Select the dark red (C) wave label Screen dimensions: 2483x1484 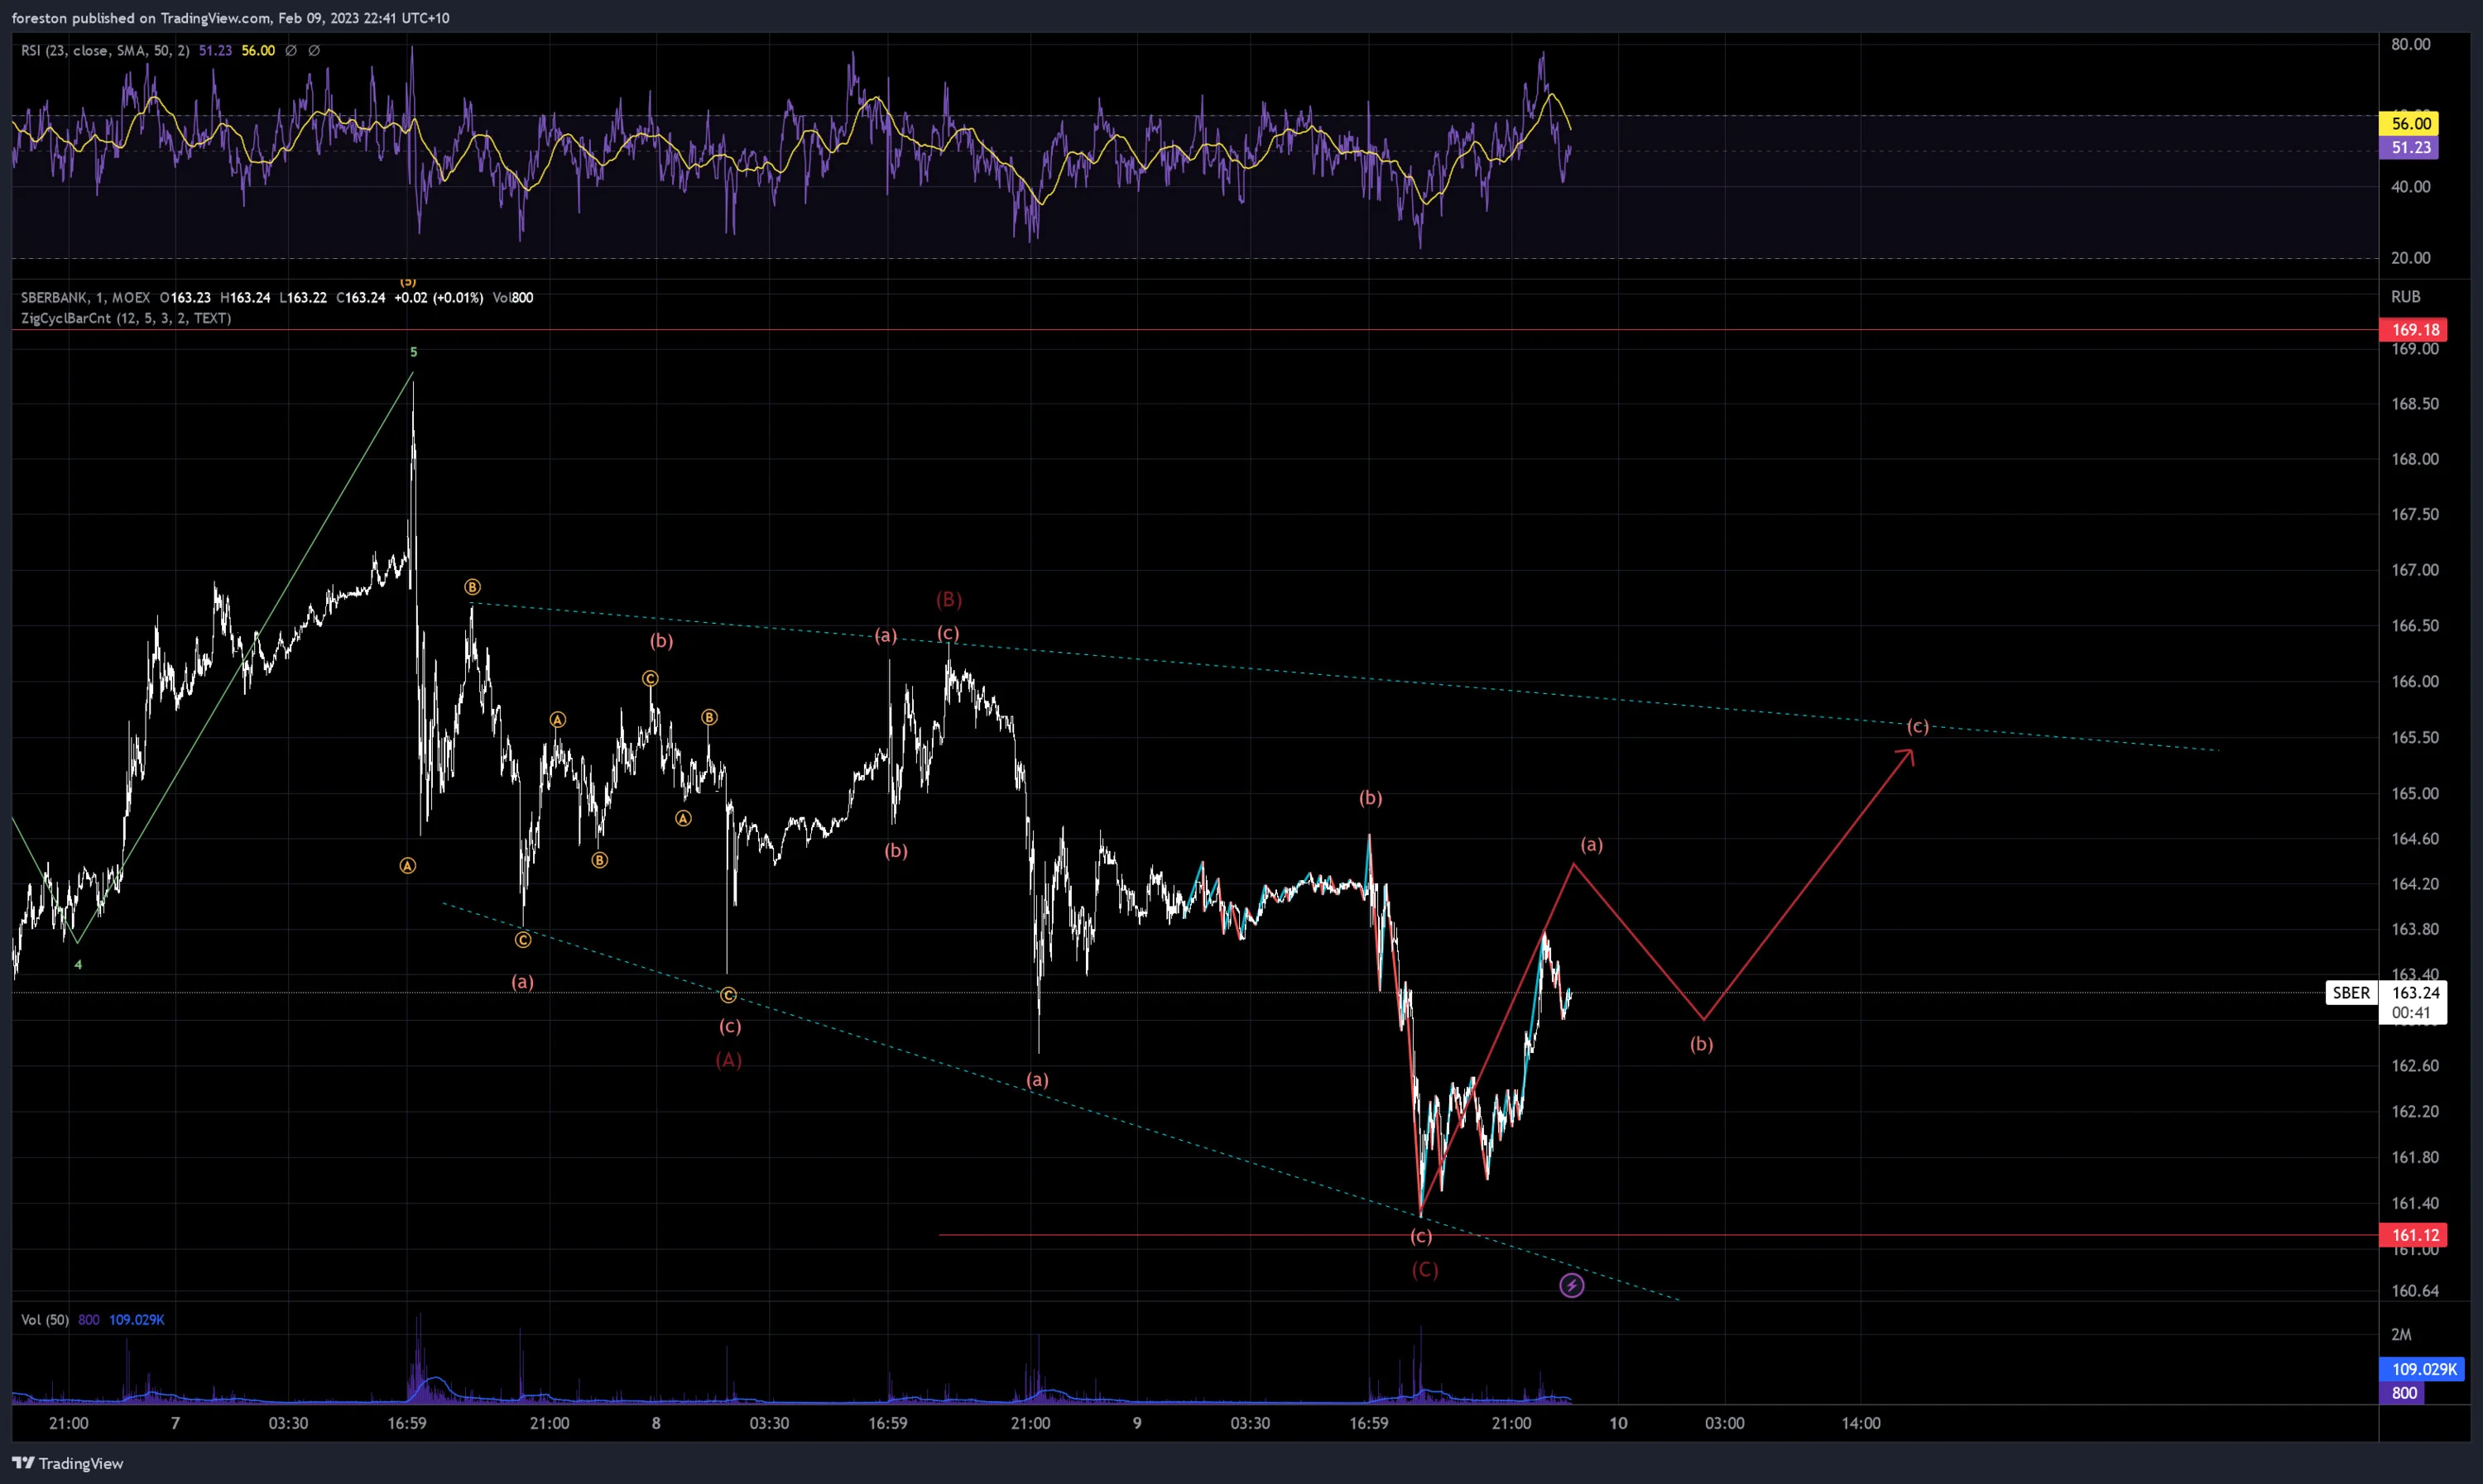[1424, 1270]
